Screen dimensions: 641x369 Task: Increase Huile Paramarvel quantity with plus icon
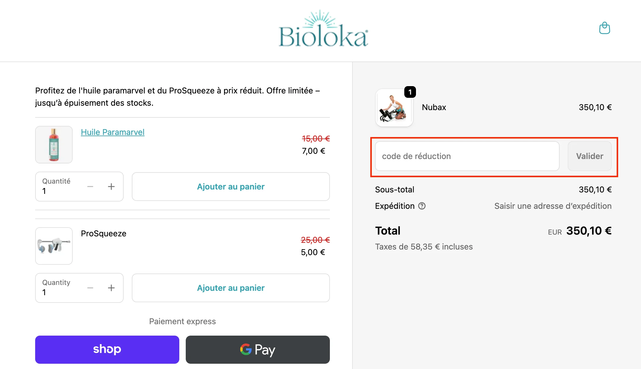click(x=111, y=187)
